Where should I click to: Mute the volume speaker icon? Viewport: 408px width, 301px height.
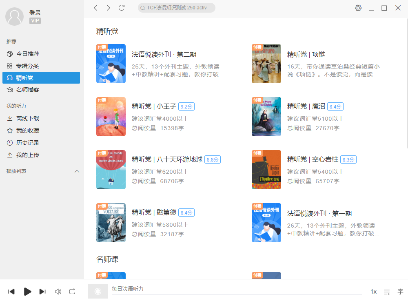point(58,291)
